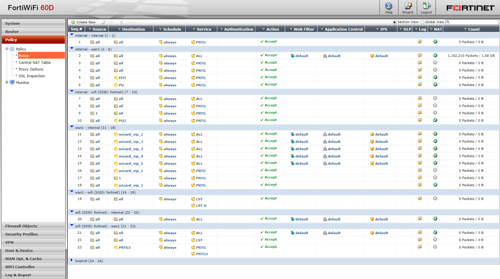The height and width of the screenshot is (279, 500).
Task: Click the PRTG service icon in policy 1
Action: click(x=193, y=42)
